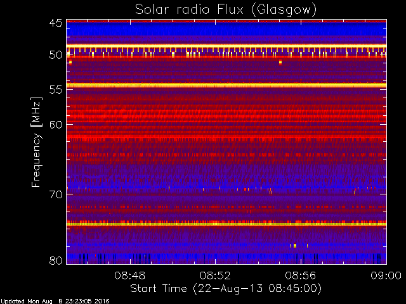This screenshot has height=304, width=406.
Task: Click the 60 frequency tick label
Action: coord(56,125)
